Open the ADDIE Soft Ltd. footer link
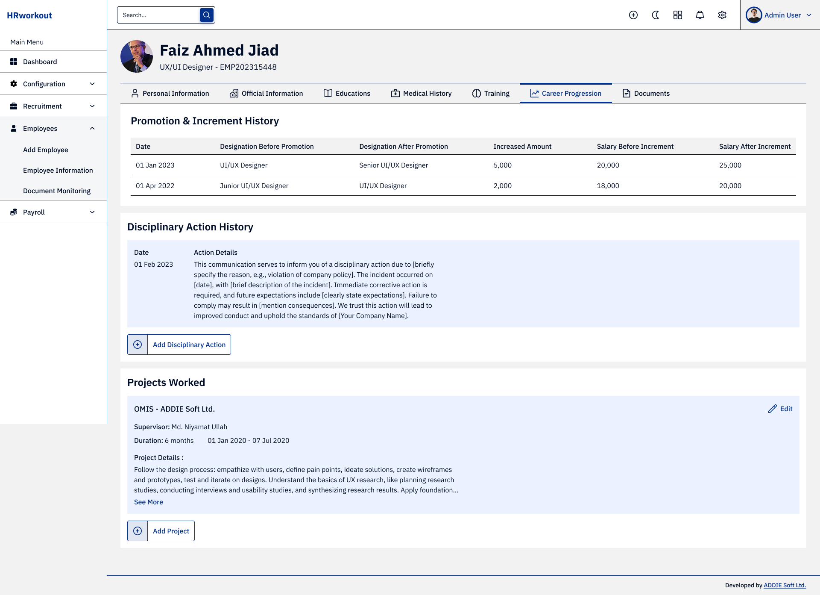The width and height of the screenshot is (820, 595). (785, 585)
